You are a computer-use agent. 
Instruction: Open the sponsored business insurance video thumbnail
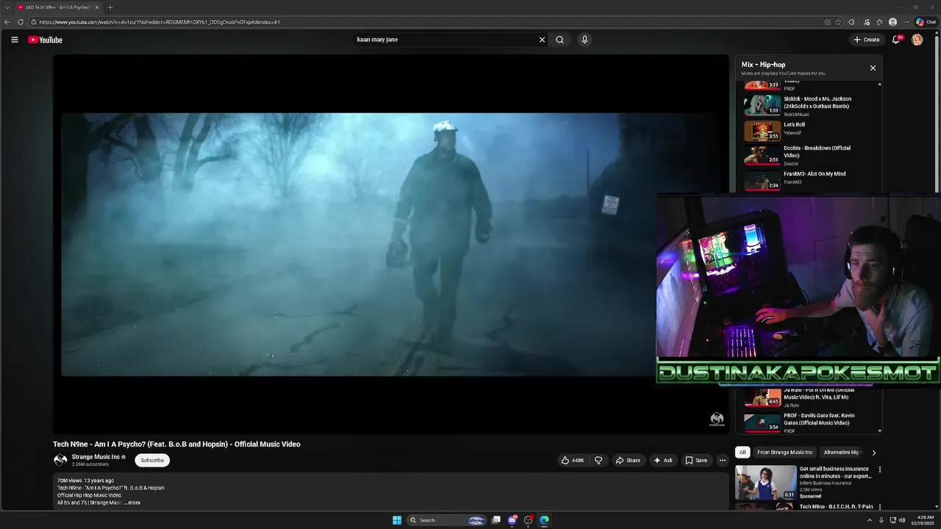pyautogui.click(x=766, y=482)
